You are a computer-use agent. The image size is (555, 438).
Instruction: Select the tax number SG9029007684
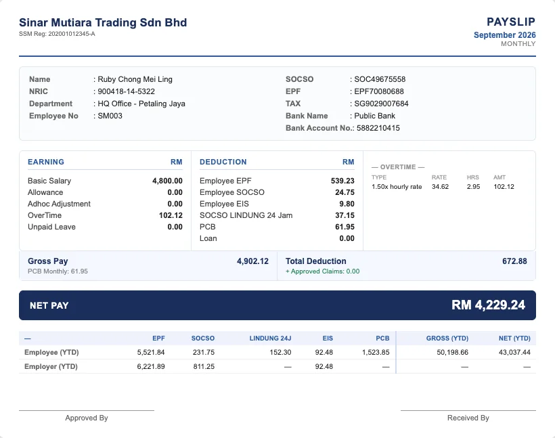(381, 104)
